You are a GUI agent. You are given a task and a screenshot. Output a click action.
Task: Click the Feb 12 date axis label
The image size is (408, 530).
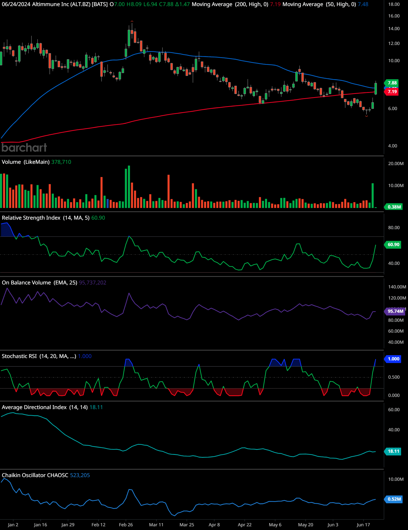tap(98, 525)
